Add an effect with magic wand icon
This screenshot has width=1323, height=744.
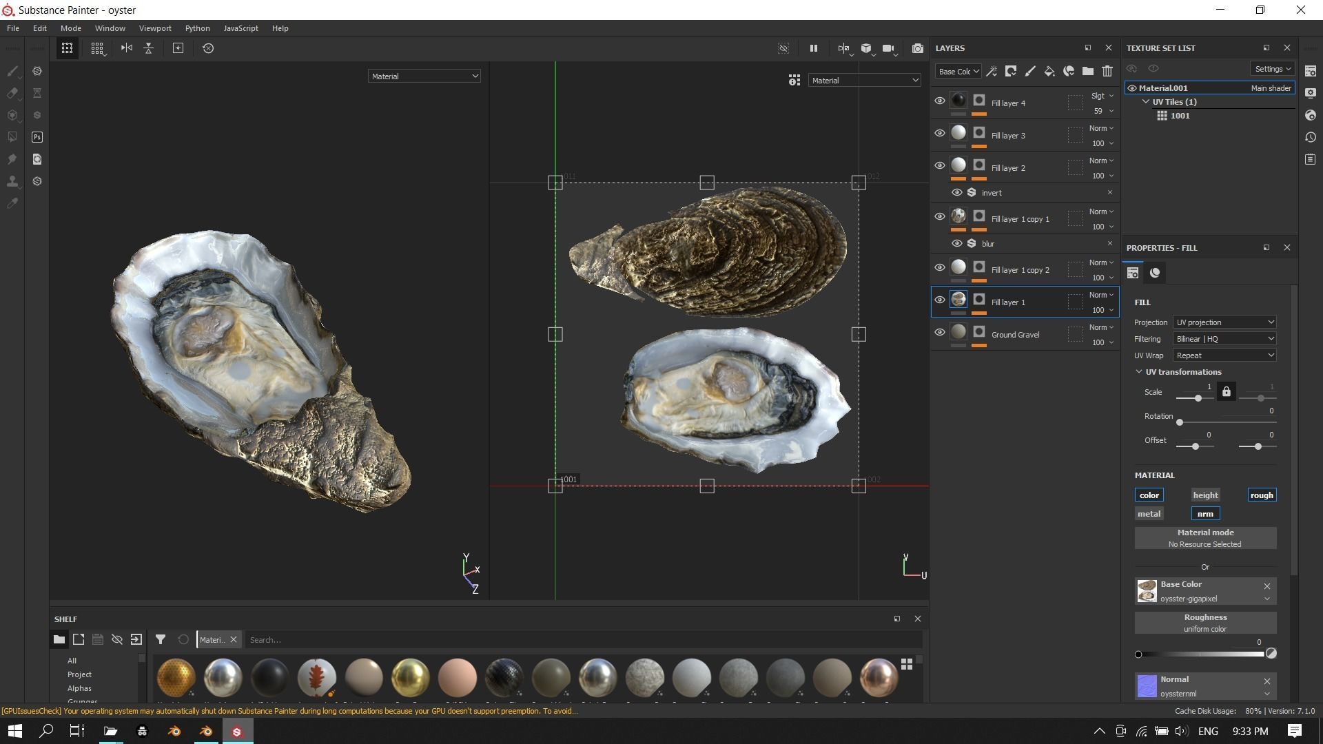(992, 71)
